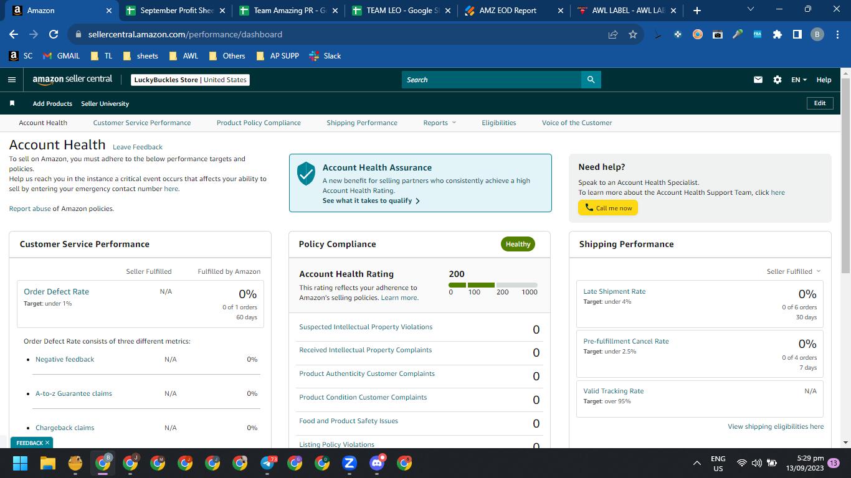Image resolution: width=851 pixels, height=478 pixels.
Task: Open the Eligibilities tab
Action: 499,123
